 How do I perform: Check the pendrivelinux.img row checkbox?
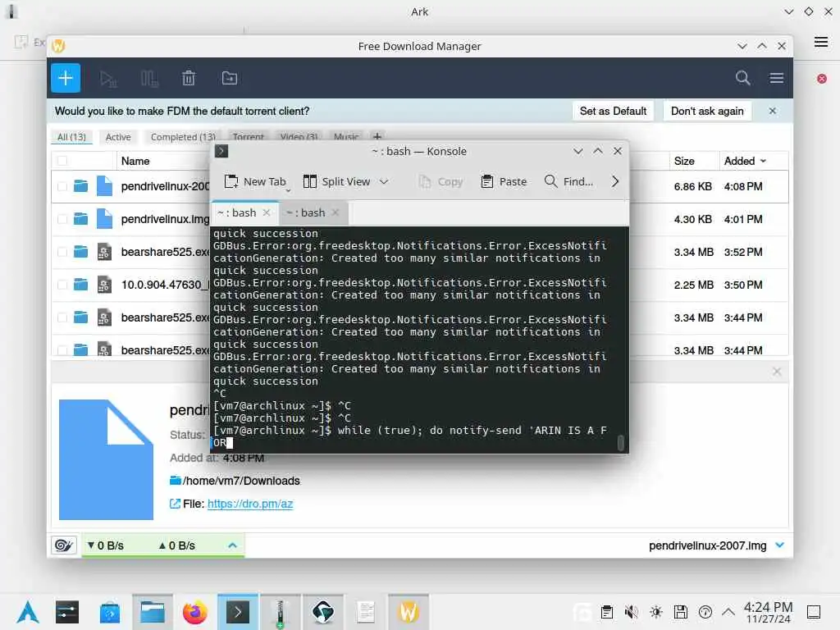(x=62, y=219)
